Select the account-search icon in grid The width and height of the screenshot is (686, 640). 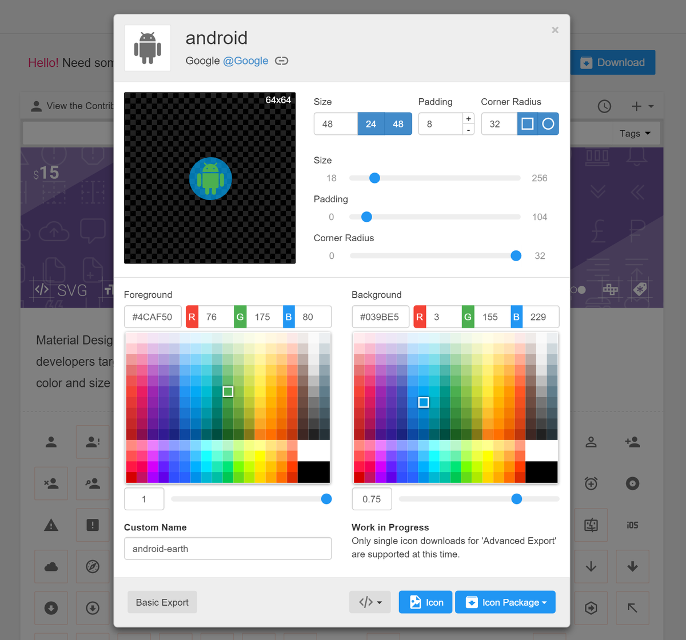[x=93, y=483]
